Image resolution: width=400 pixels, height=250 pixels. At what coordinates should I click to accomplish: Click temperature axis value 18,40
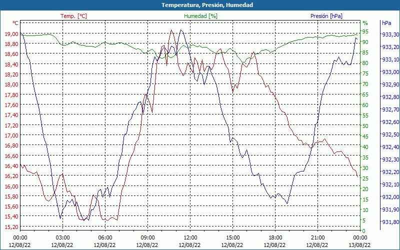coord(11,64)
